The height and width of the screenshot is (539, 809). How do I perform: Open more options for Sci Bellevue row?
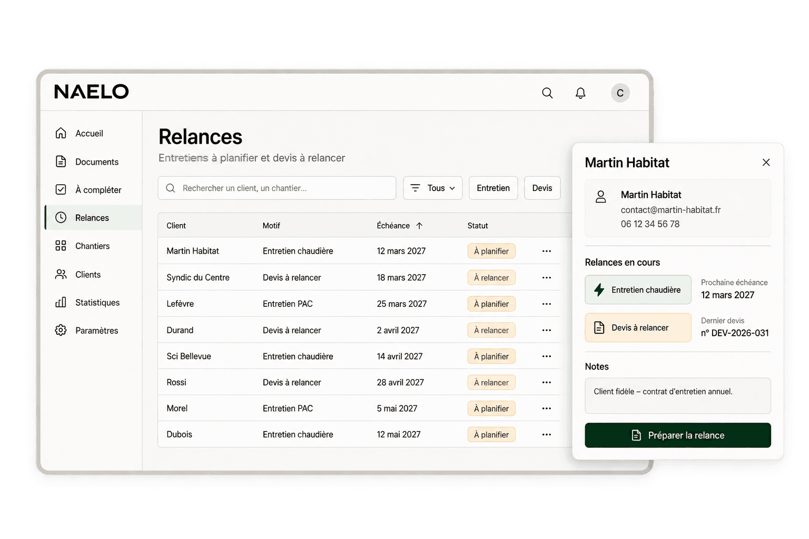tap(547, 356)
